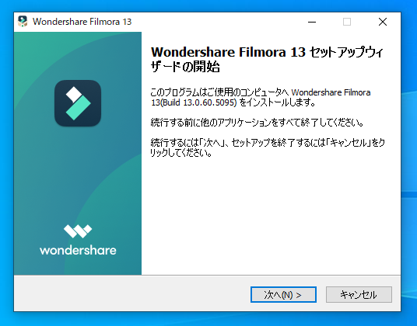This screenshot has width=417, height=326.
Task: Click the desktop wallpaper above the installer
Action: click(x=208, y=5)
